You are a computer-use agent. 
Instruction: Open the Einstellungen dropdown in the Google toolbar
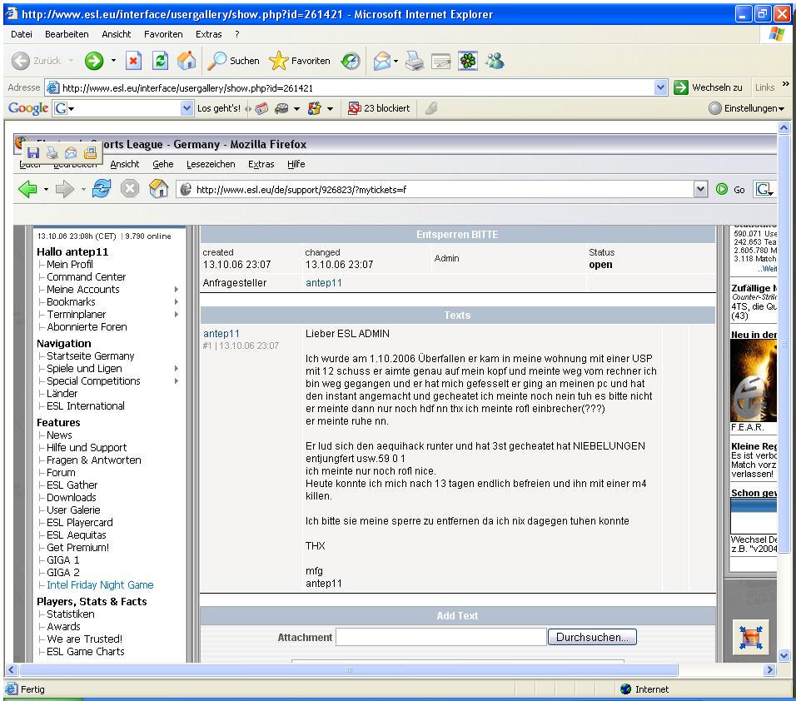point(747,108)
